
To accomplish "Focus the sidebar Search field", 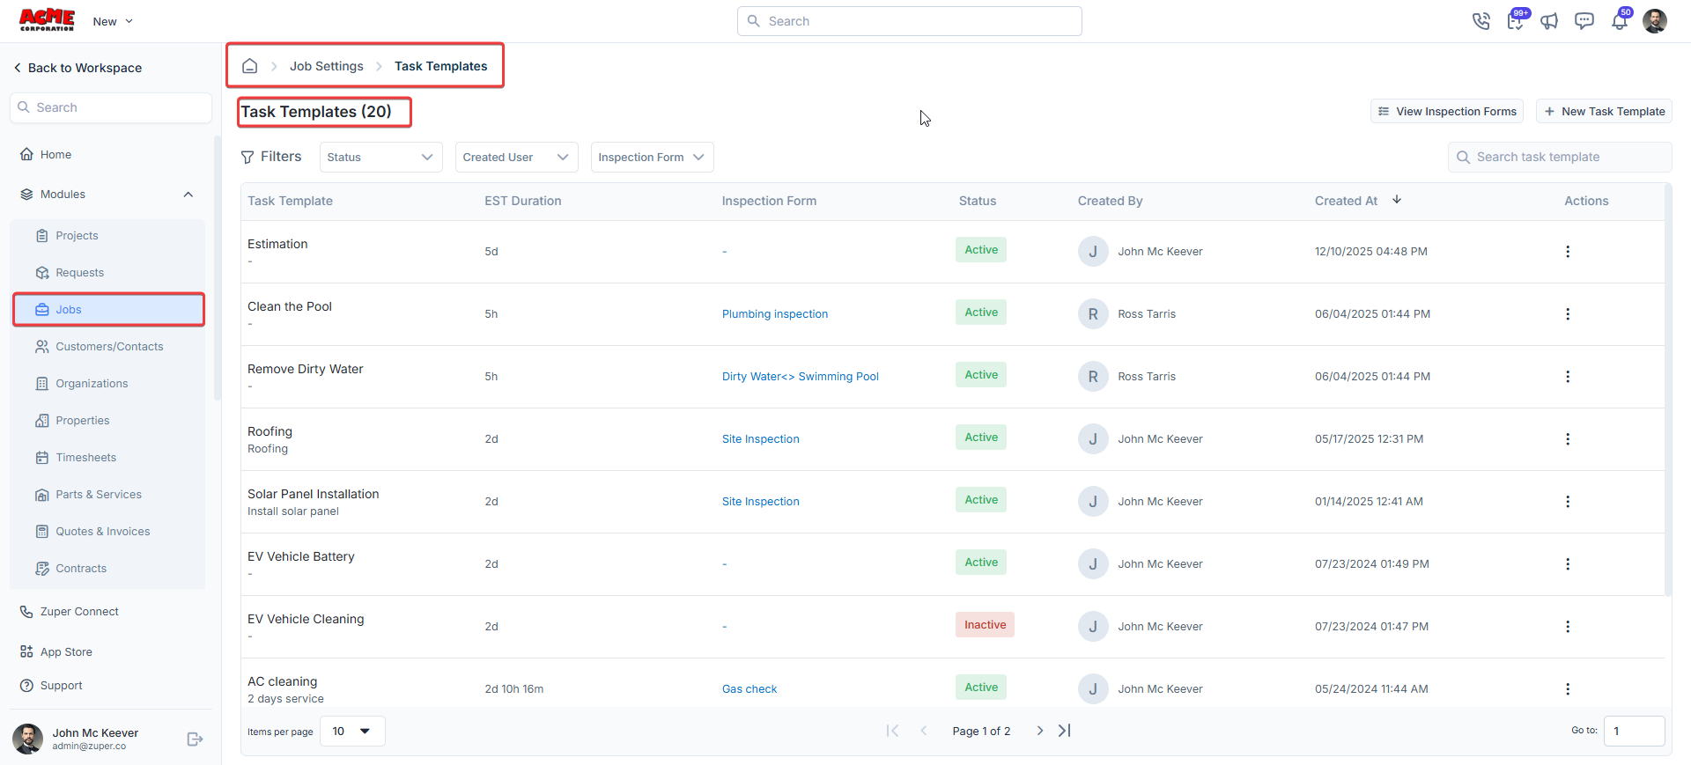I will coord(111,107).
